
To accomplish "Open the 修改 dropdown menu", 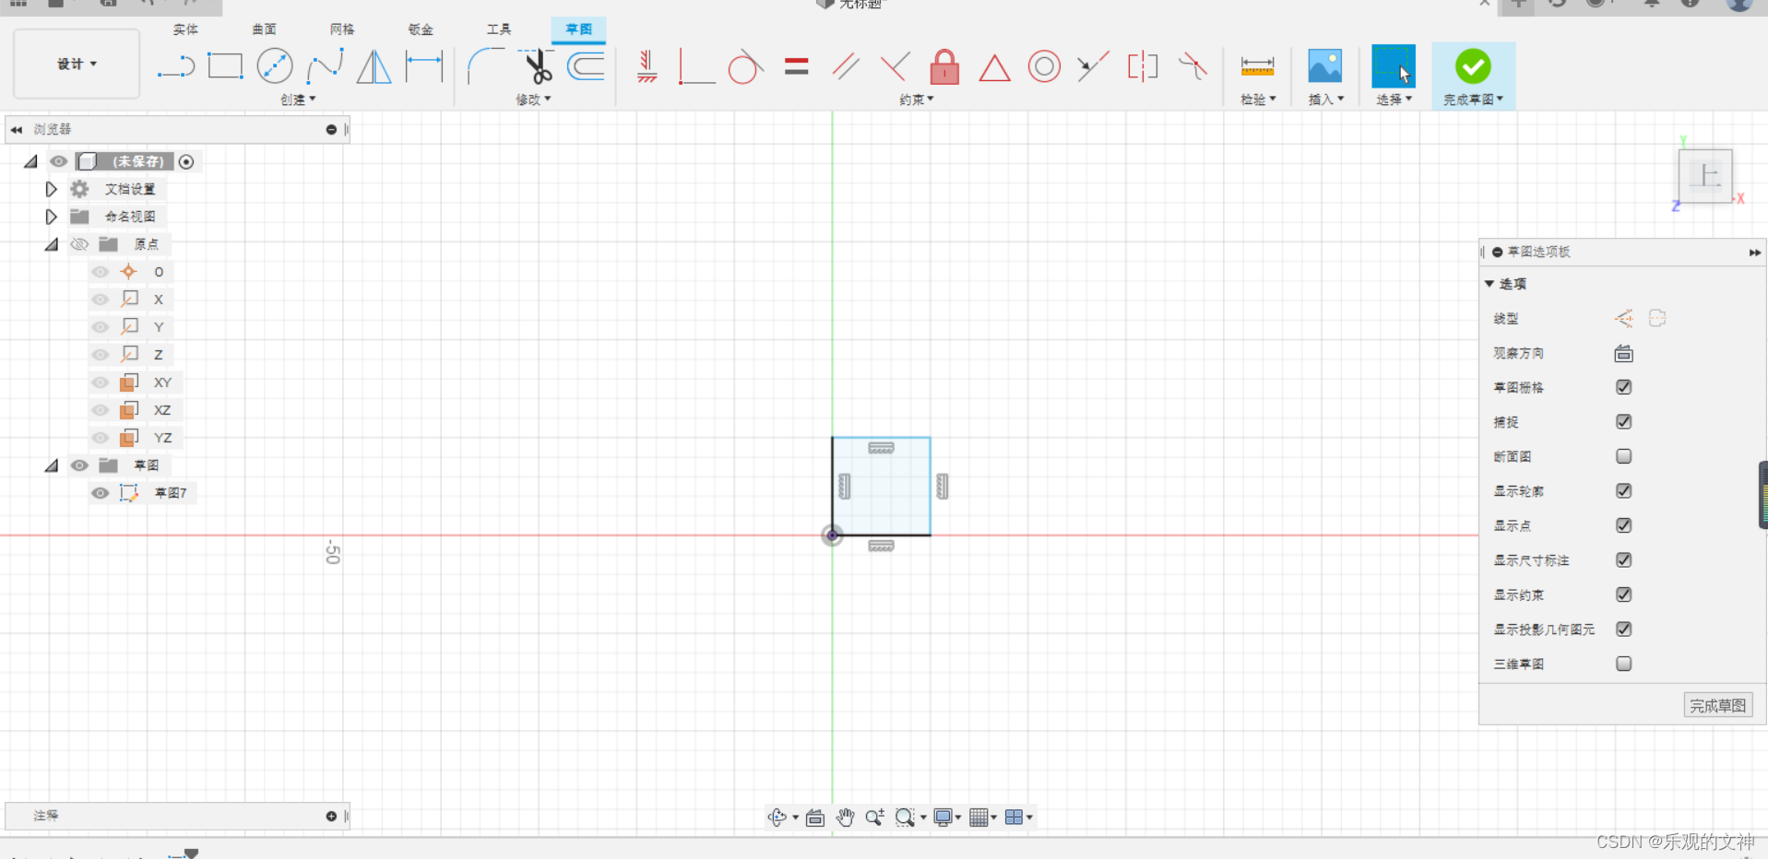I will 533,100.
